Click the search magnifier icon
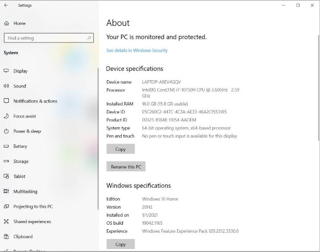The height and width of the screenshot is (252, 320). click(89, 38)
